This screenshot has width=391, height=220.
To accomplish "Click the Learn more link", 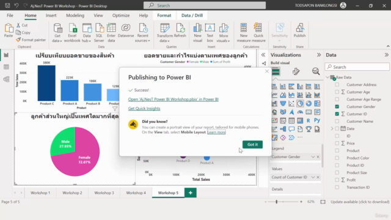I will click(x=216, y=132).
